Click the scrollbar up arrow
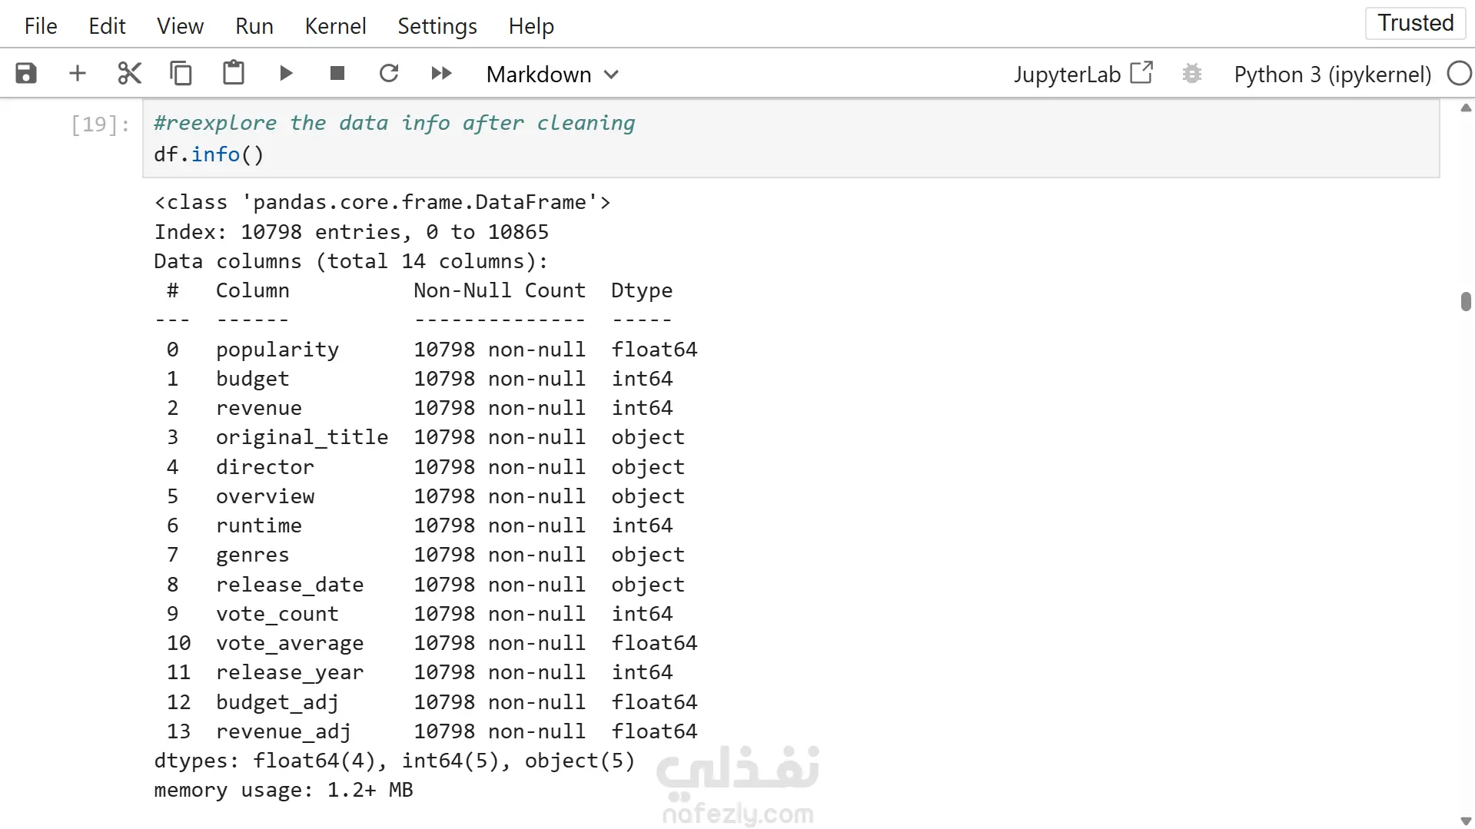 [x=1466, y=108]
